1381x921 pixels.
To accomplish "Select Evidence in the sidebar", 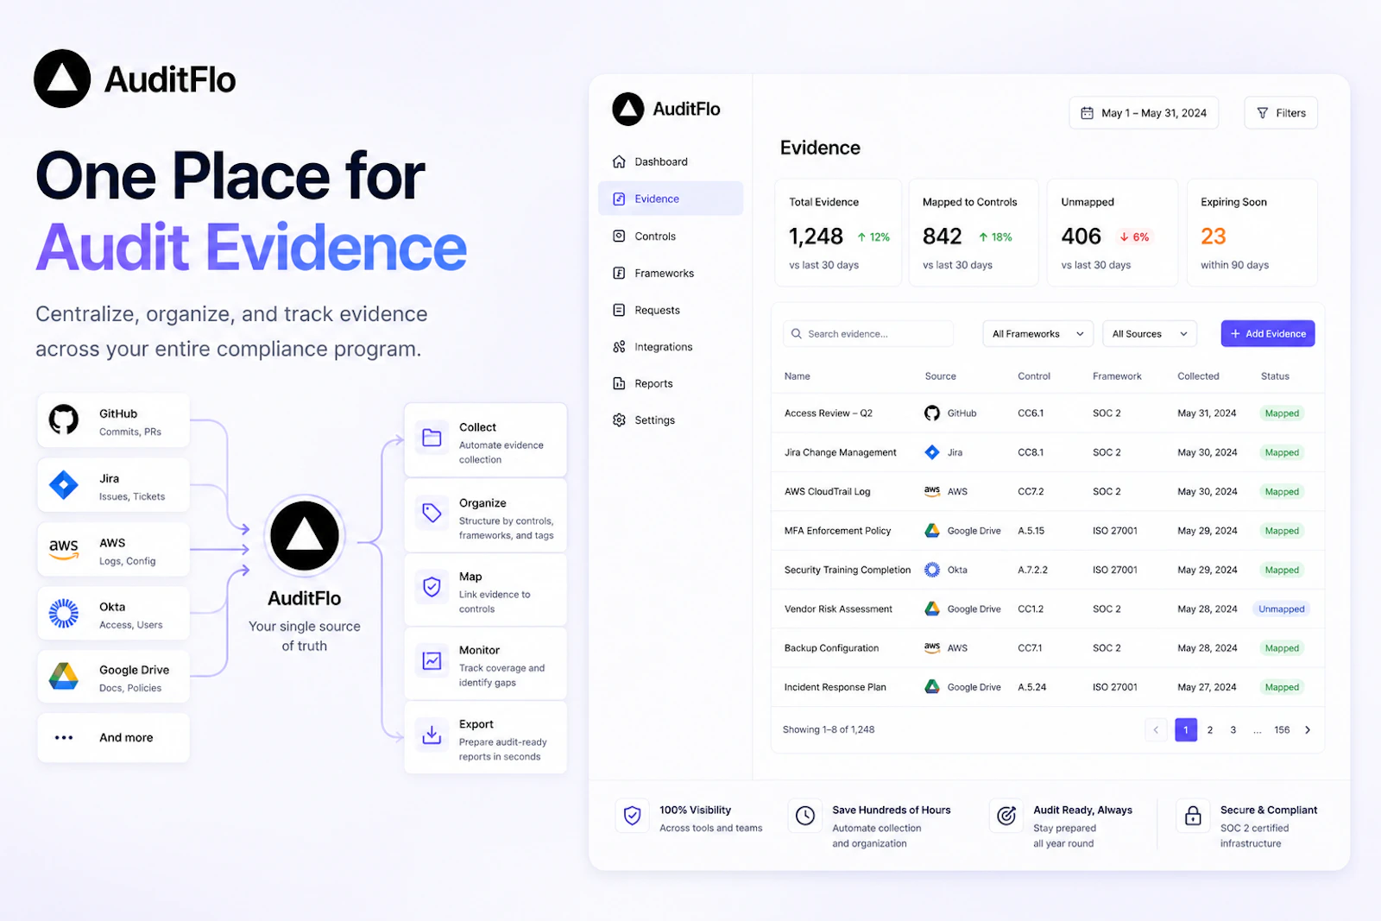I will tap(671, 199).
